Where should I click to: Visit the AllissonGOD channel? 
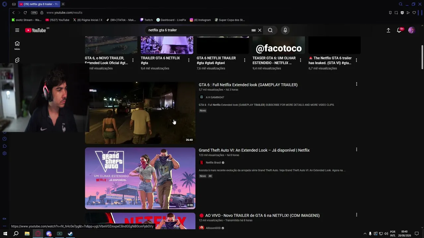213,228
